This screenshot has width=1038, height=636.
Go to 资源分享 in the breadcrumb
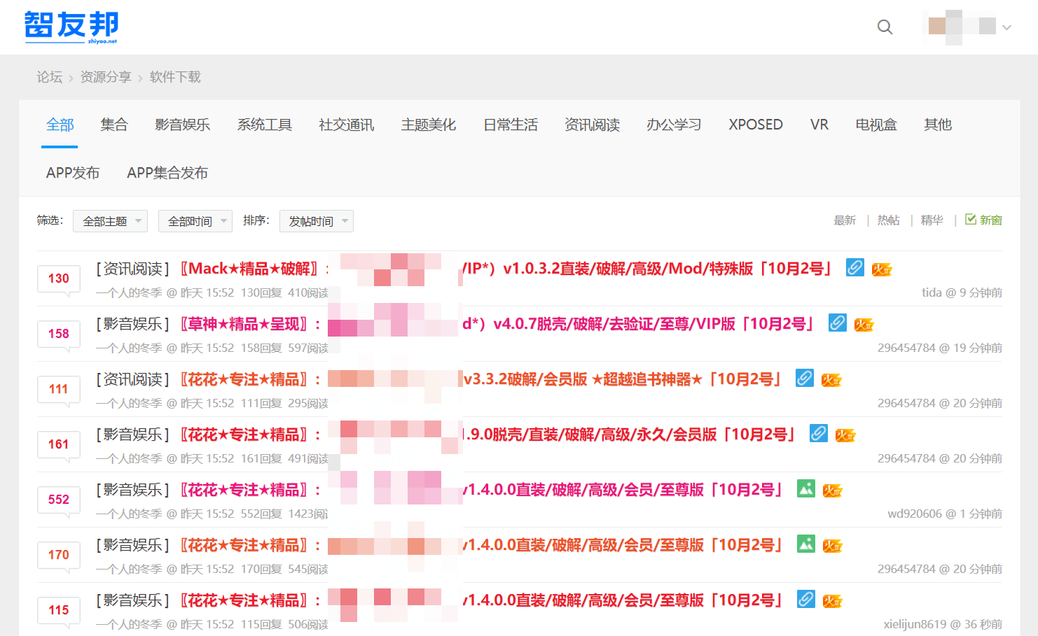(x=106, y=77)
